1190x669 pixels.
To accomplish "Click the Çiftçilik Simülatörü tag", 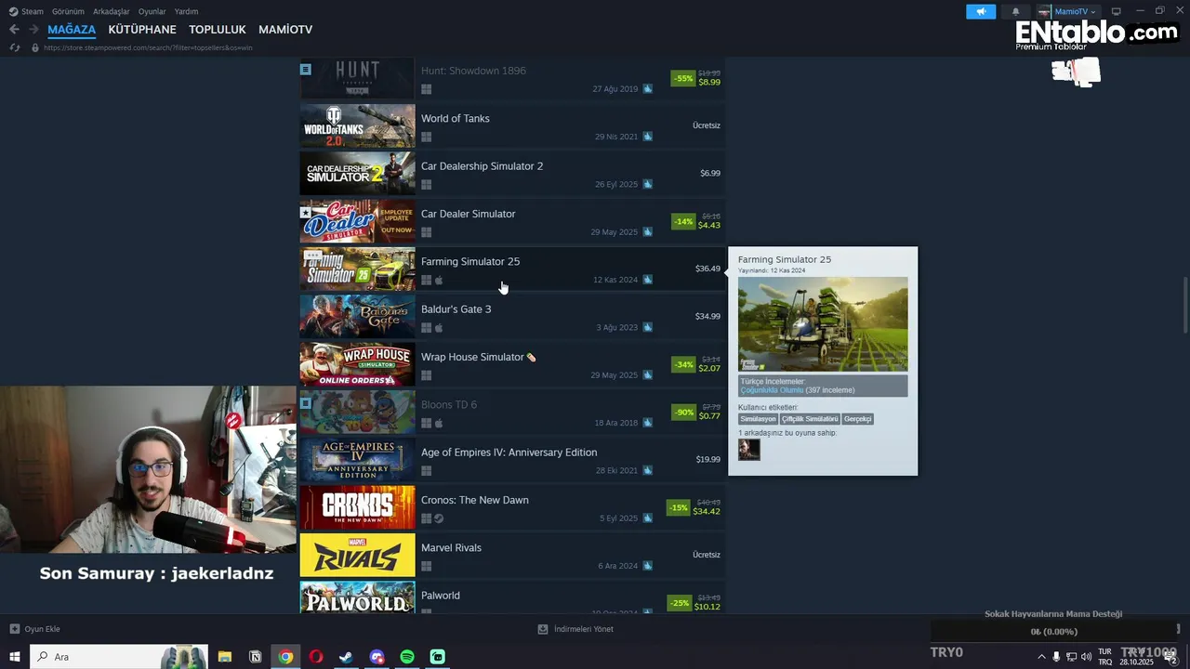I will click(x=810, y=419).
